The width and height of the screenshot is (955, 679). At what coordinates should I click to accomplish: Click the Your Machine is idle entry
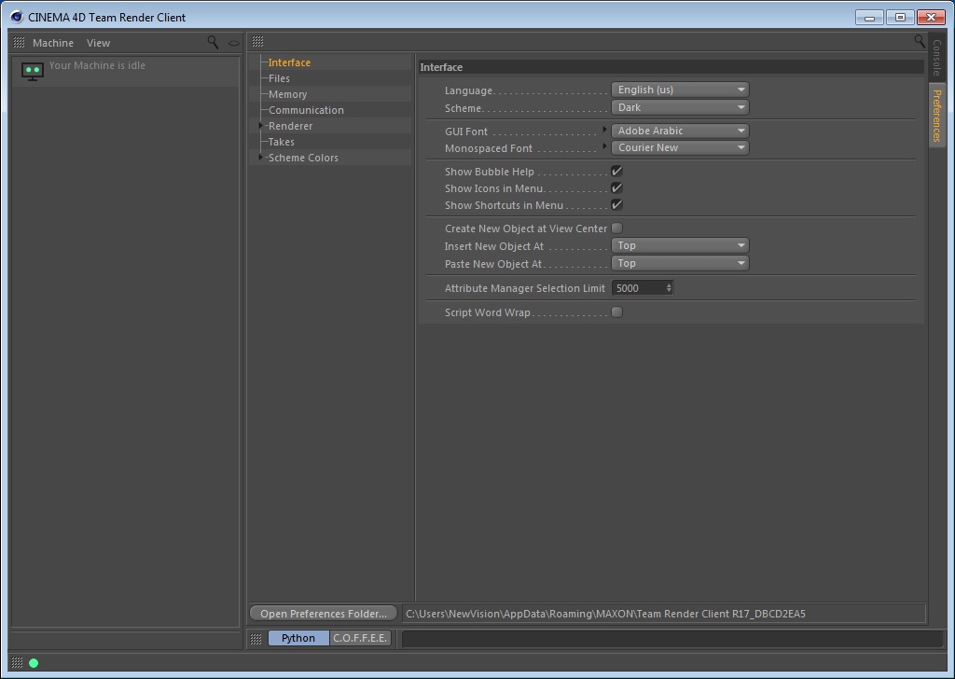[126, 71]
